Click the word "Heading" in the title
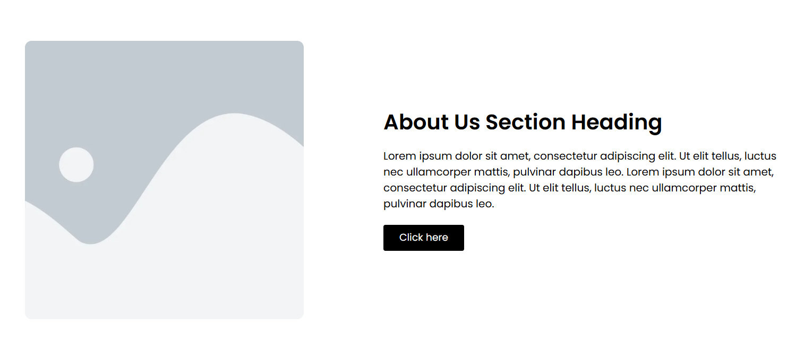The image size is (804, 359). tap(617, 122)
